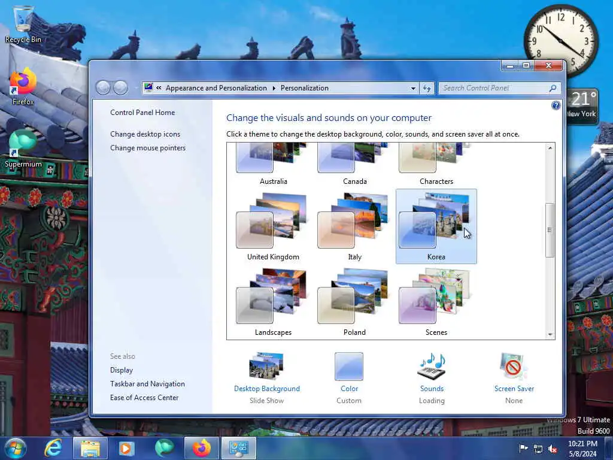Click the Help question mark icon
Image resolution: width=613 pixels, height=460 pixels.
(x=556, y=105)
